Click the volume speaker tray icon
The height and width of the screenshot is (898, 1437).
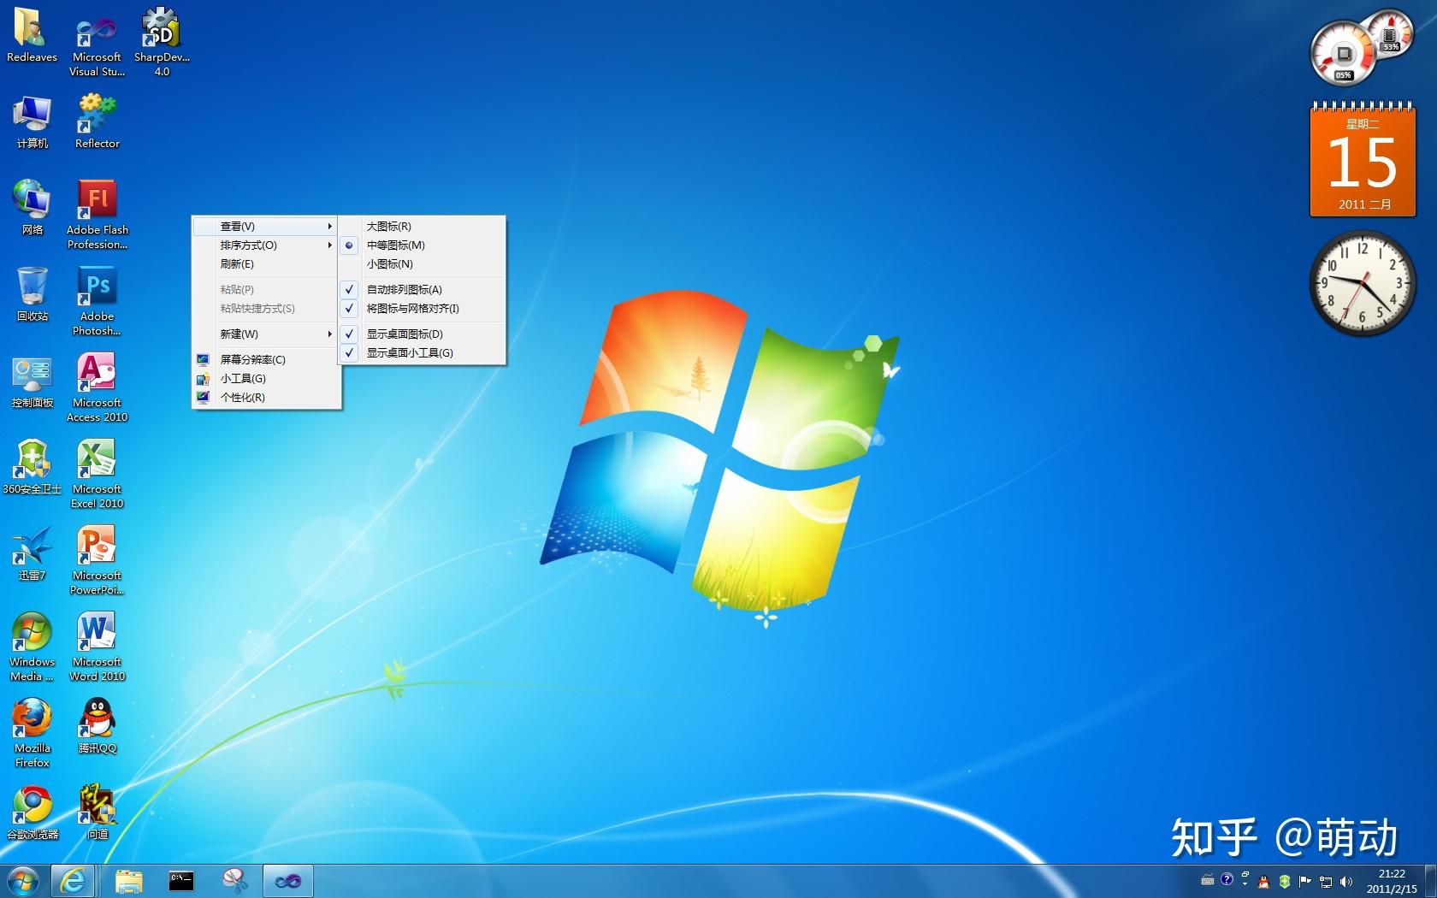1346,882
